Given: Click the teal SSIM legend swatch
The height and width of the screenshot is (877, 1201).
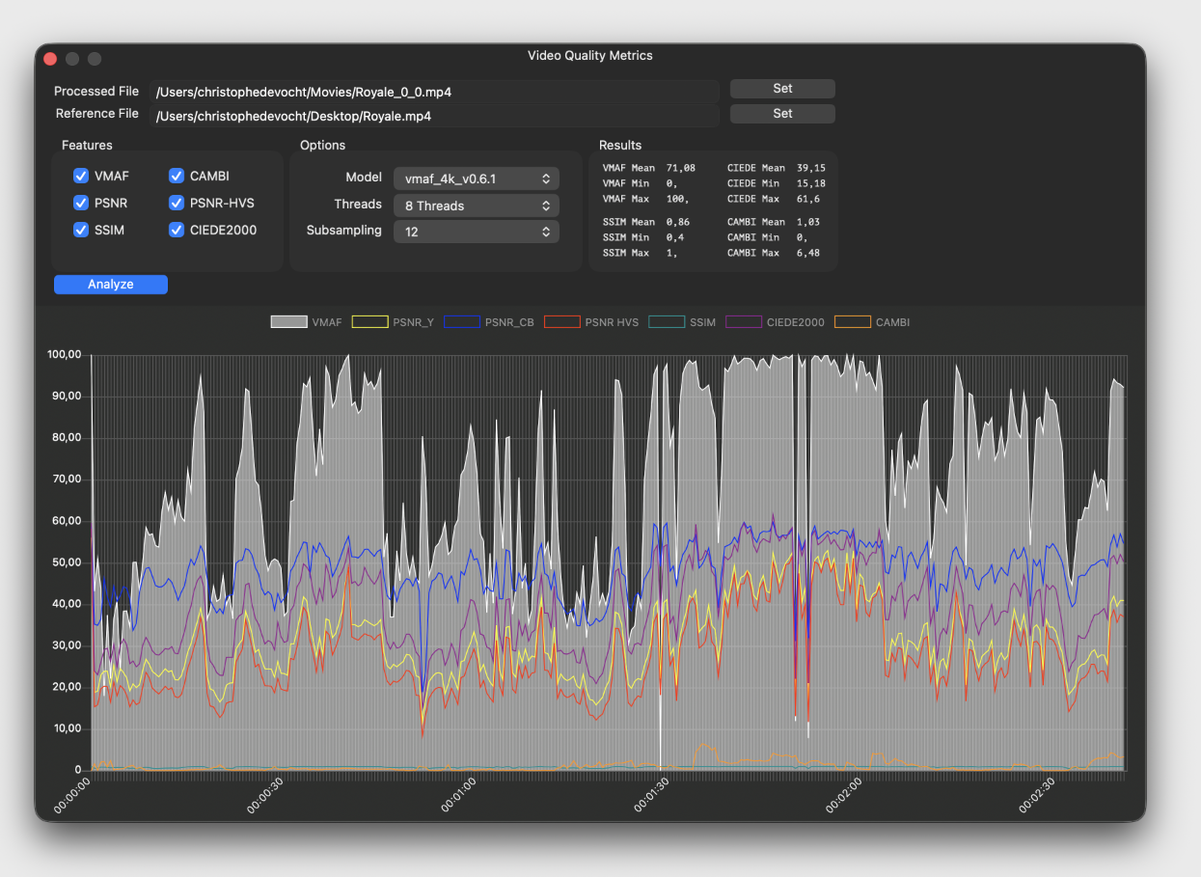Looking at the screenshot, I should [667, 322].
